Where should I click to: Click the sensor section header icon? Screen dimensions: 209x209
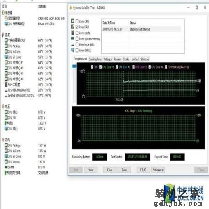coord(3,13)
